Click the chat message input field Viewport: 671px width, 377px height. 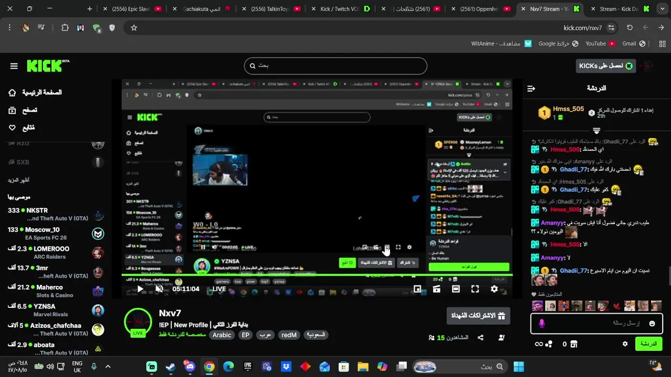596,324
